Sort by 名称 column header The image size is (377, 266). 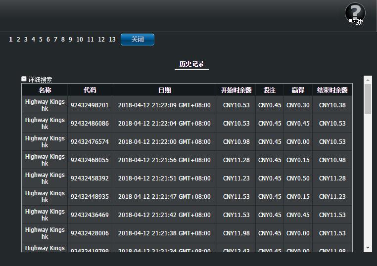click(x=45, y=90)
